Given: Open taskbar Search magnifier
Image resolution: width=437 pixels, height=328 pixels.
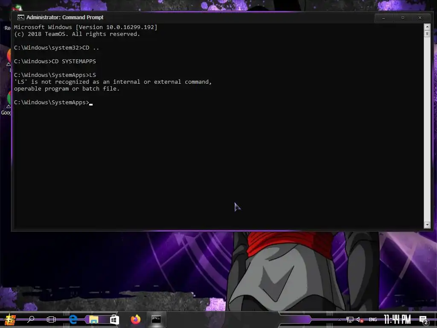Looking at the screenshot, I should pyautogui.click(x=31, y=319).
